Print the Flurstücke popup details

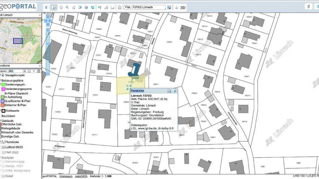pyautogui.click(x=169, y=91)
